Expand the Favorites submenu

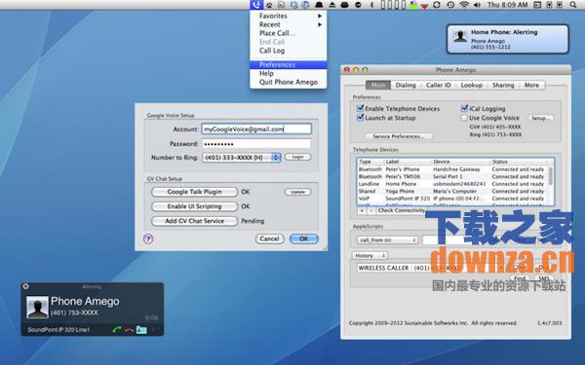pos(288,16)
